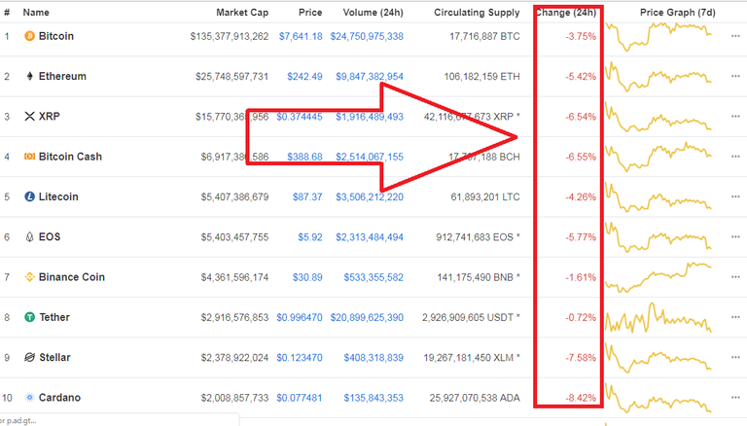This screenshot has width=747, height=426.
Task: Open the three-dot menu for Cardano row
Action: coord(735,398)
